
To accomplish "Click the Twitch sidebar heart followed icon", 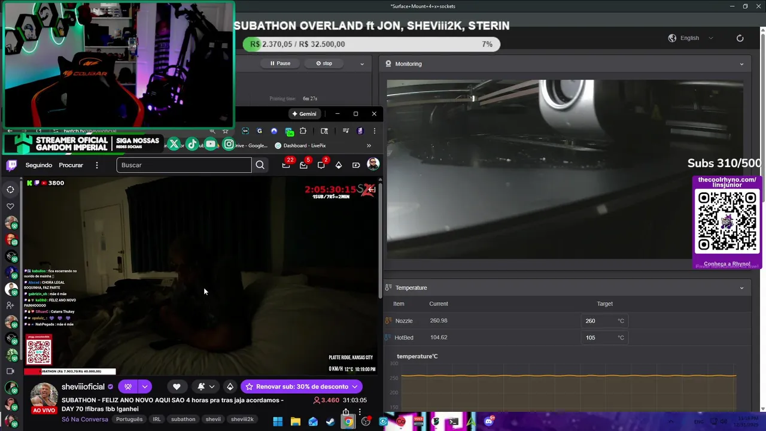I will pos(10,207).
